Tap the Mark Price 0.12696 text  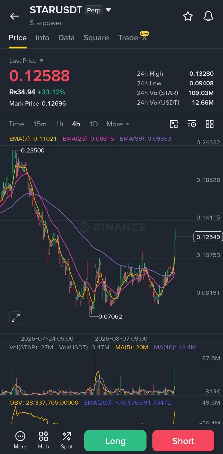click(37, 104)
